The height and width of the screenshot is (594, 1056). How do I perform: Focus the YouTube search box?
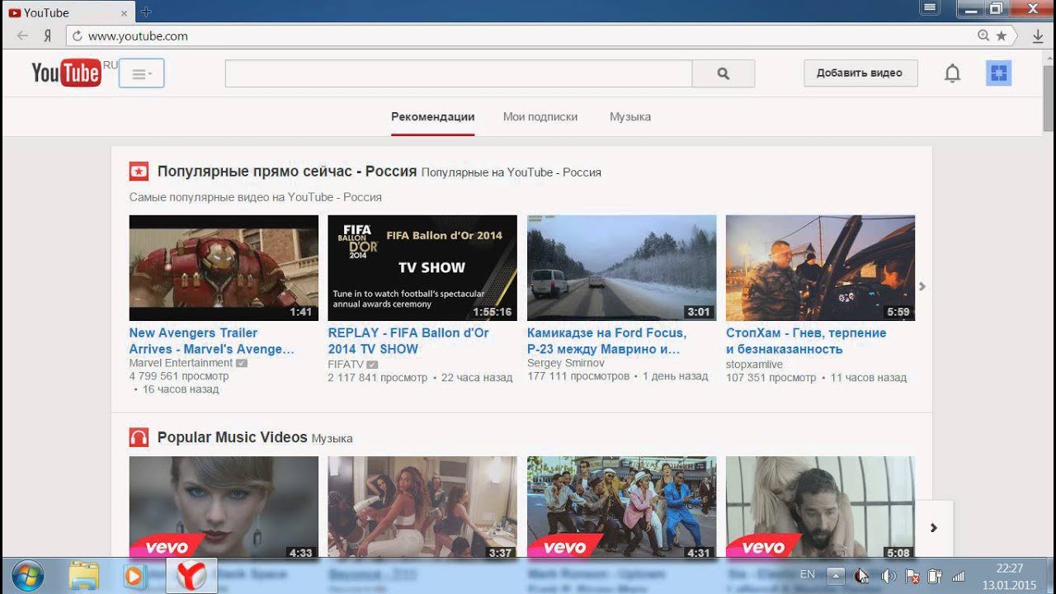click(458, 73)
